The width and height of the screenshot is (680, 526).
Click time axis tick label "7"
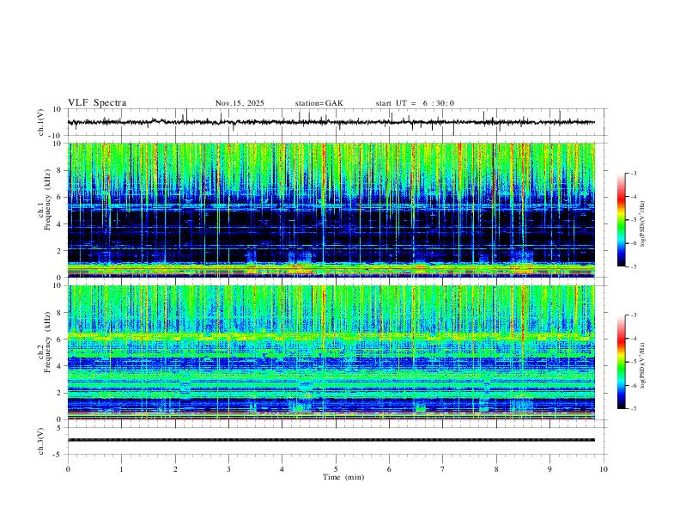[x=443, y=469]
